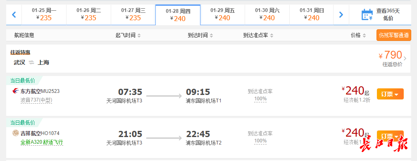Open round-trip ¥790 deal chevron
The image size is (417, 161).
(x=405, y=59)
